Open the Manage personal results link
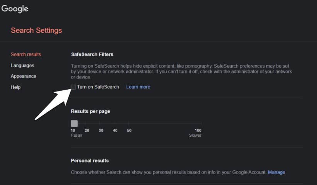 [276, 172]
